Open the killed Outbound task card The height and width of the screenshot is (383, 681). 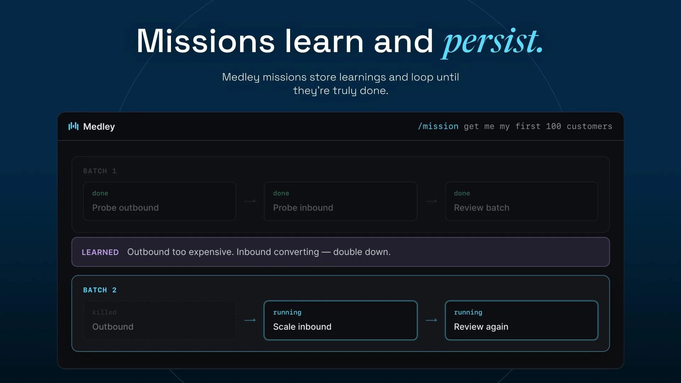(x=160, y=321)
